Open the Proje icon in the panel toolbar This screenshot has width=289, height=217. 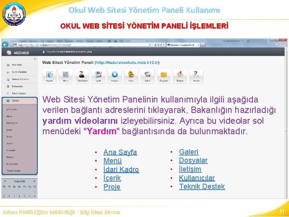pos(131,76)
